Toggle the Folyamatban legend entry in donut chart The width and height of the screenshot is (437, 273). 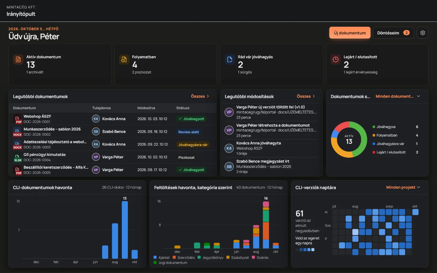[395, 135]
